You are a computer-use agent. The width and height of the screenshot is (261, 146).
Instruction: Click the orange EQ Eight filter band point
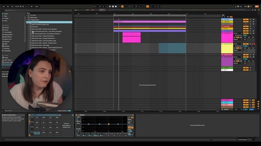pyautogui.click(x=109, y=124)
